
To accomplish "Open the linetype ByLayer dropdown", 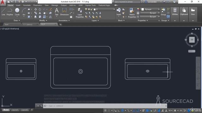I will (x=150, y=17).
